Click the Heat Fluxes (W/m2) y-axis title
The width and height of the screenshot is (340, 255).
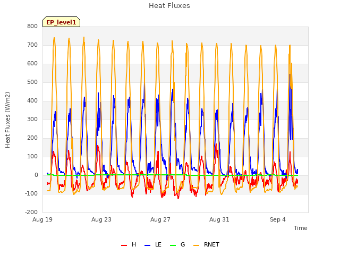tap(7, 120)
